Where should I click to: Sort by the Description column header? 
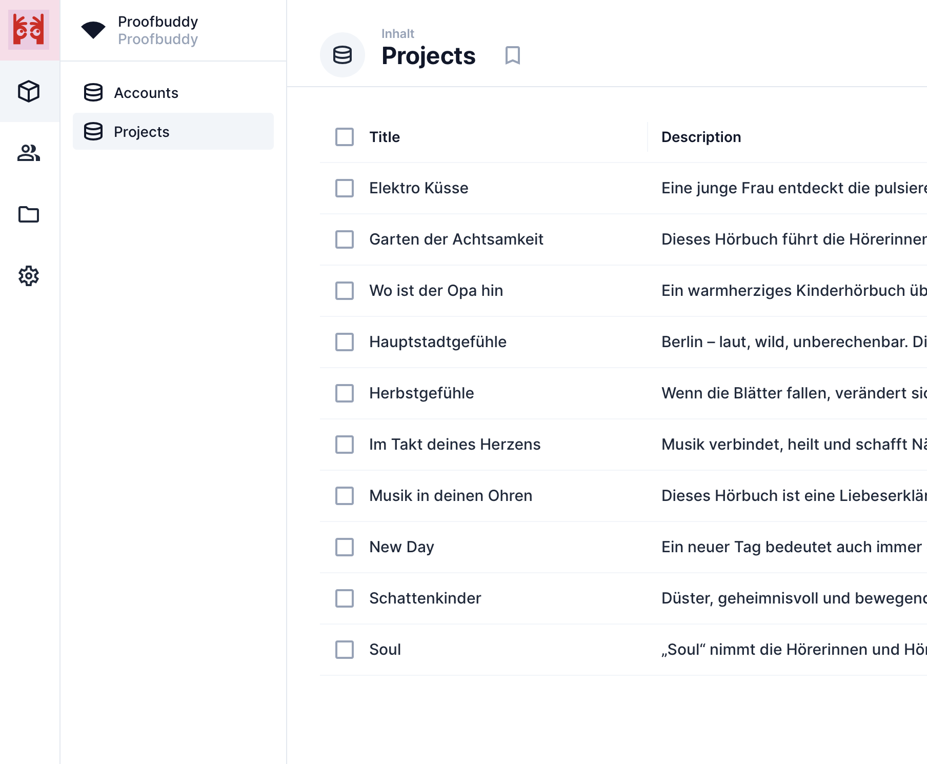coord(701,137)
